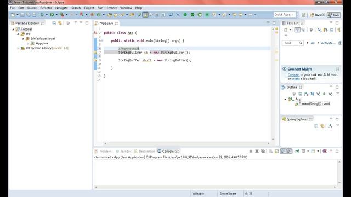Select the Java perspective button
The height and width of the screenshot is (197, 351).
(333, 15)
